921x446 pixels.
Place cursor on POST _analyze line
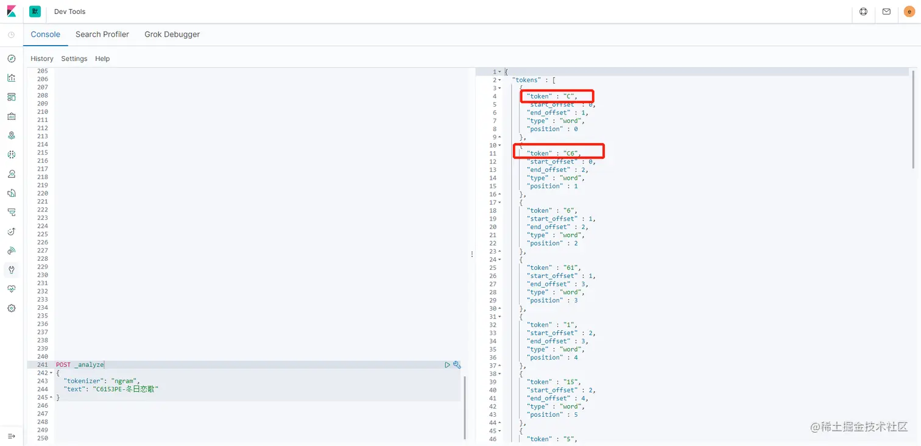80,365
